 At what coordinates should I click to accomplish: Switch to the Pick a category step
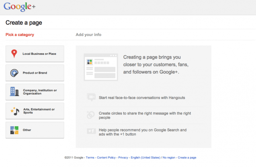click(20, 35)
